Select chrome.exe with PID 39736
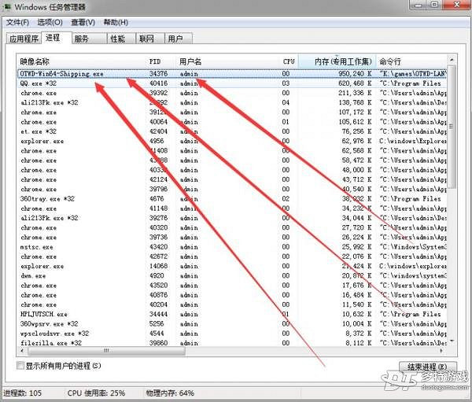Image resolution: width=472 pixels, height=402 pixels. point(232,238)
